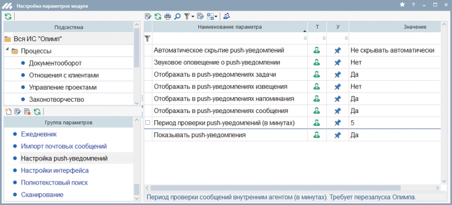Click the users icon in the grid toolbar

click(227, 16)
